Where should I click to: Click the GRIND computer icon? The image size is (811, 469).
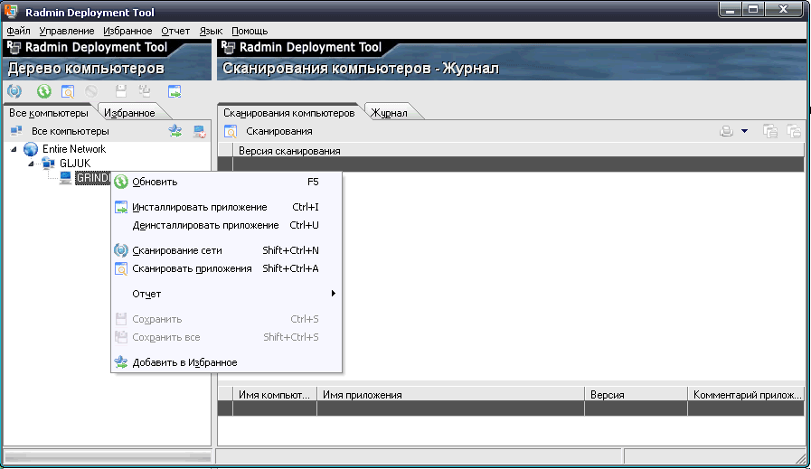coord(65,178)
